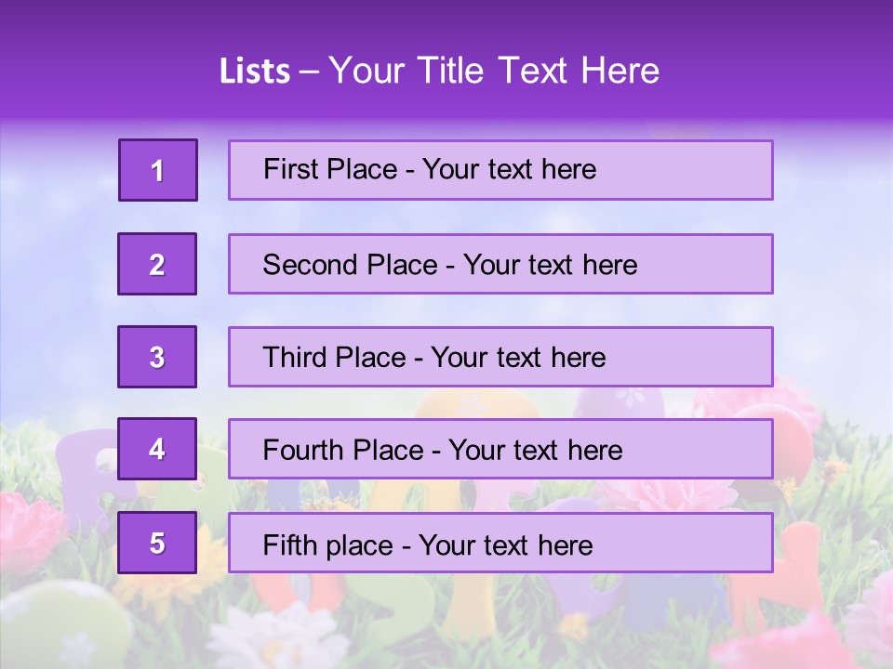
Task: Select the number 2 purple square
Action: (x=157, y=264)
